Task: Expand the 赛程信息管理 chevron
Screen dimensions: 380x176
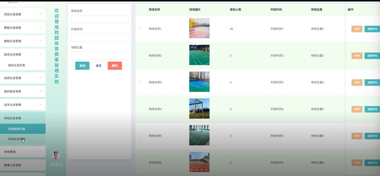Action: [x=41, y=41]
